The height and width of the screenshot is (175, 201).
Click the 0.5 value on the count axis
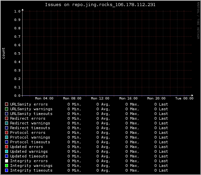(17, 54)
